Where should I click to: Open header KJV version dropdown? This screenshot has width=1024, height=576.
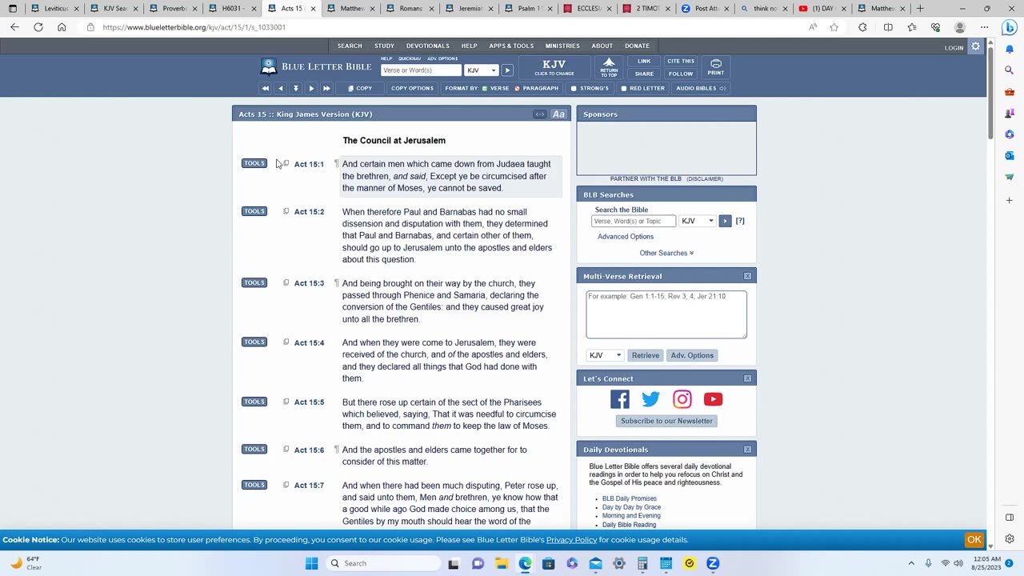(x=482, y=70)
